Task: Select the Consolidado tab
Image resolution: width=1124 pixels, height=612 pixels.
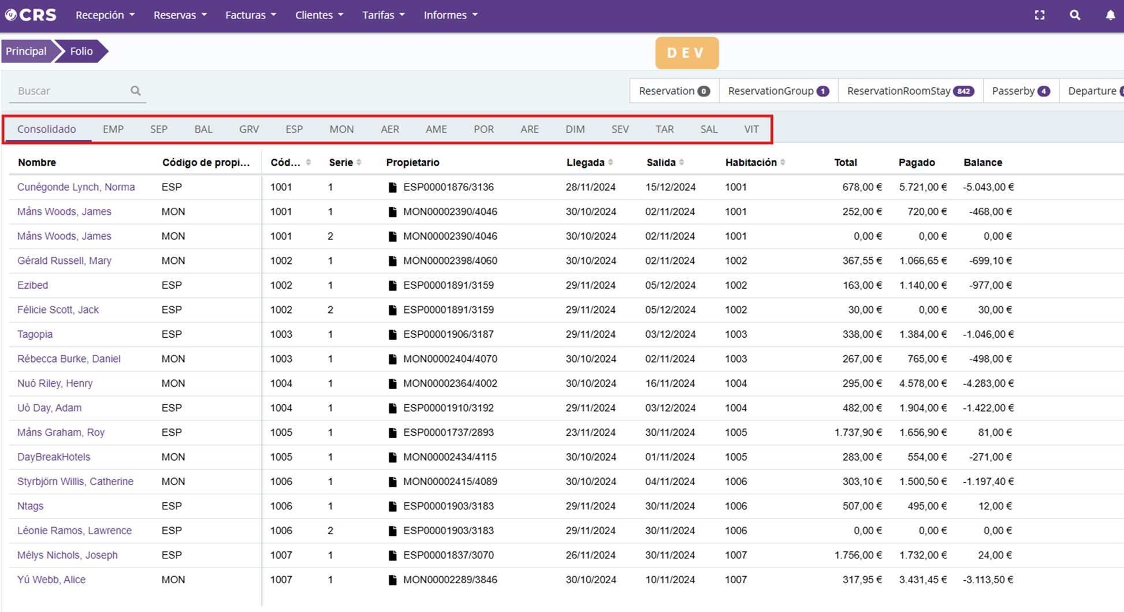Action: pos(47,129)
